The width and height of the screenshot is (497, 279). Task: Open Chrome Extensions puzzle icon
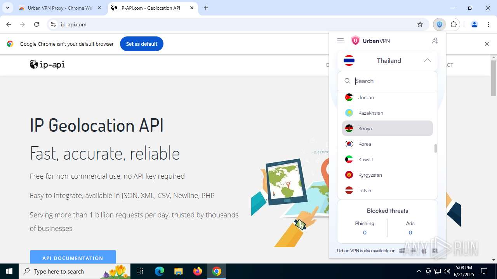(x=454, y=24)
